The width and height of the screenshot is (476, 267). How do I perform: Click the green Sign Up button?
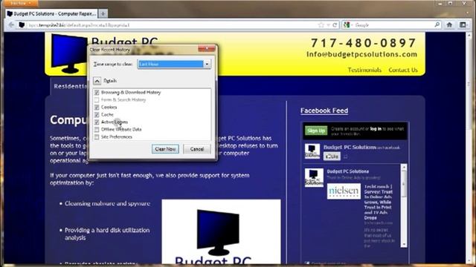(316, 131)
